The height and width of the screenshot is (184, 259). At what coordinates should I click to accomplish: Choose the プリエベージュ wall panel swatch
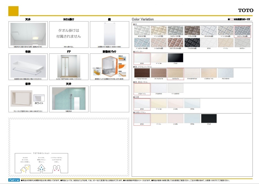(142, 88)
